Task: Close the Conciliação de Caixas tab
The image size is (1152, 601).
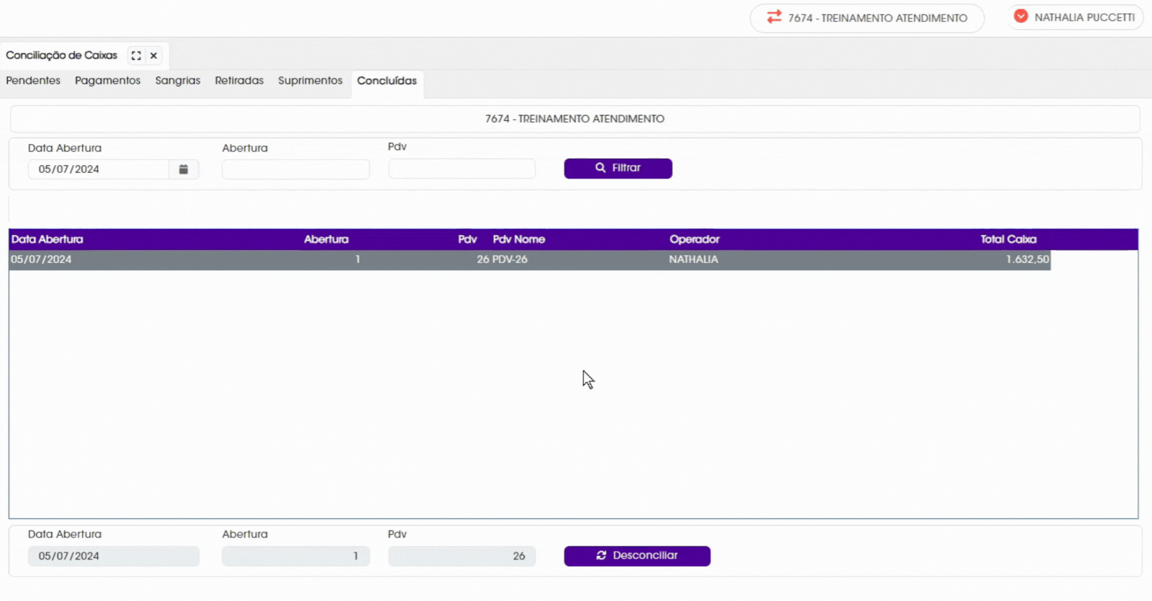Action: point(153,56)
